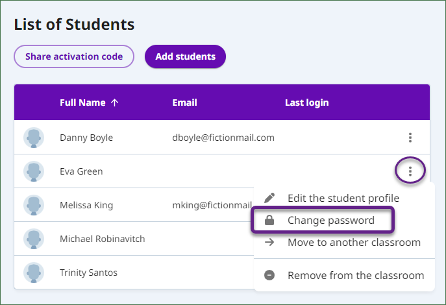Select Edit the student profile
The height and width of the screenshot is (305, 446).
(344, 198)
